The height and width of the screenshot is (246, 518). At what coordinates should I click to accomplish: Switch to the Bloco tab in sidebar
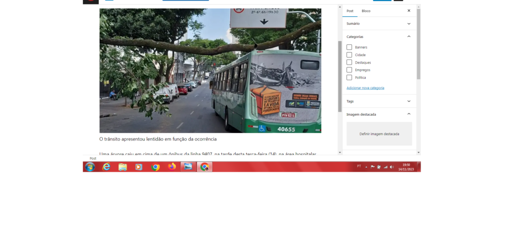[366, 11]
